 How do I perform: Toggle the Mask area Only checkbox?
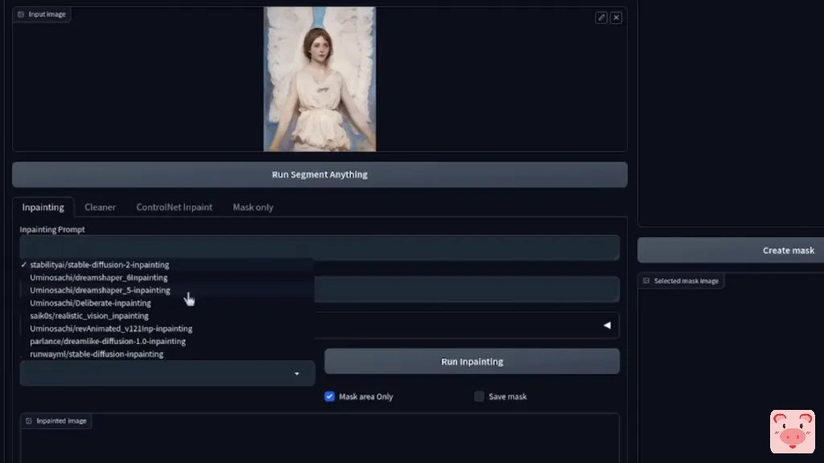[x=329, y=396]
